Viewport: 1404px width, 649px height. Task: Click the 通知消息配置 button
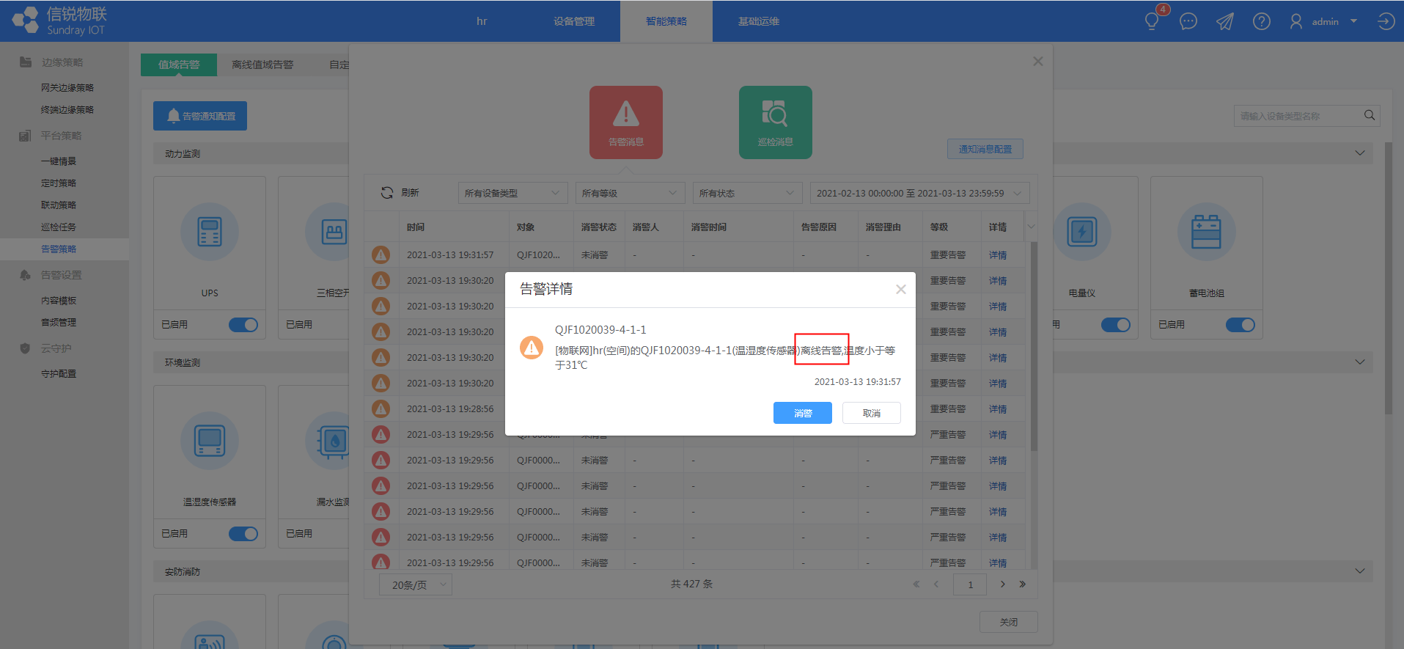pyautogui.click(x=985, y=149)
